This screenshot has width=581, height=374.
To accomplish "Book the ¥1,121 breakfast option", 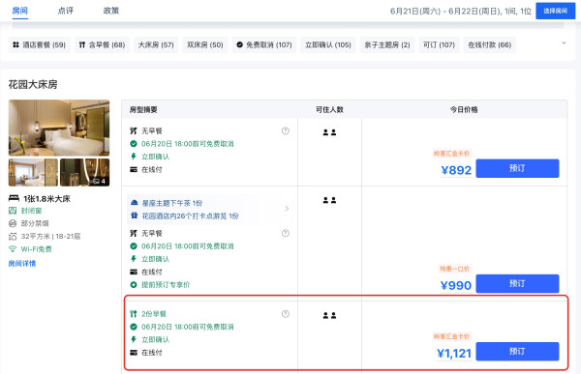I will pos(517,352).
